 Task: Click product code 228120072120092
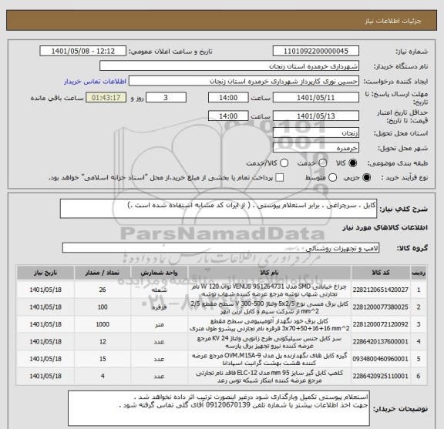(x=381, y=324)
